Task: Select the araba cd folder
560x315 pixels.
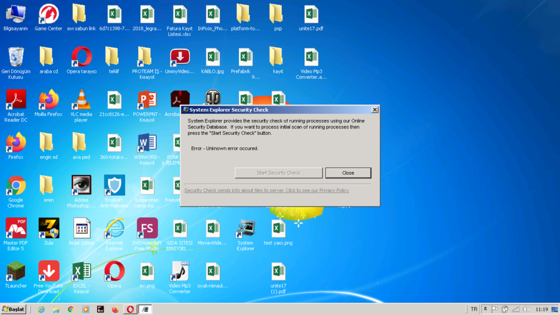Action: (x=48, y=61)
